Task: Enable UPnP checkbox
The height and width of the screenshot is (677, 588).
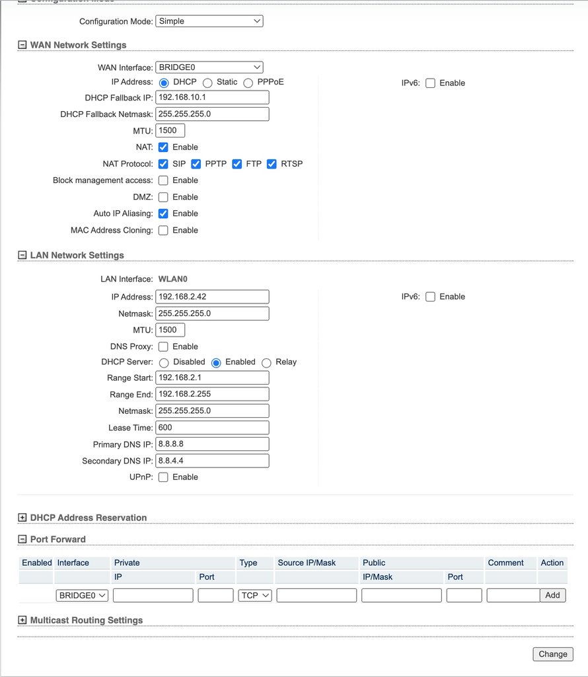Action: click(x=163, y=477)
